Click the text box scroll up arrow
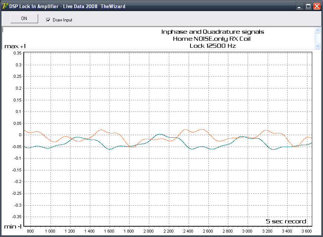Image resolution: width=323 pixels, height=237 pixels. point(318,30)
